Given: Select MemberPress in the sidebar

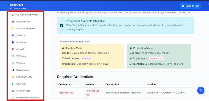Looking at the screenshot, I should (x=23, y=91).
